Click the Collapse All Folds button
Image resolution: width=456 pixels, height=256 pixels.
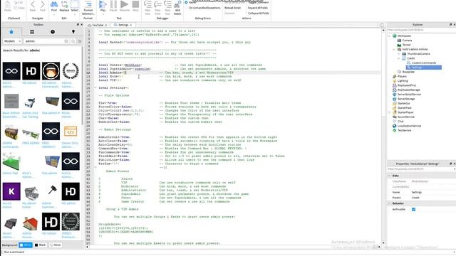(259, 13)
